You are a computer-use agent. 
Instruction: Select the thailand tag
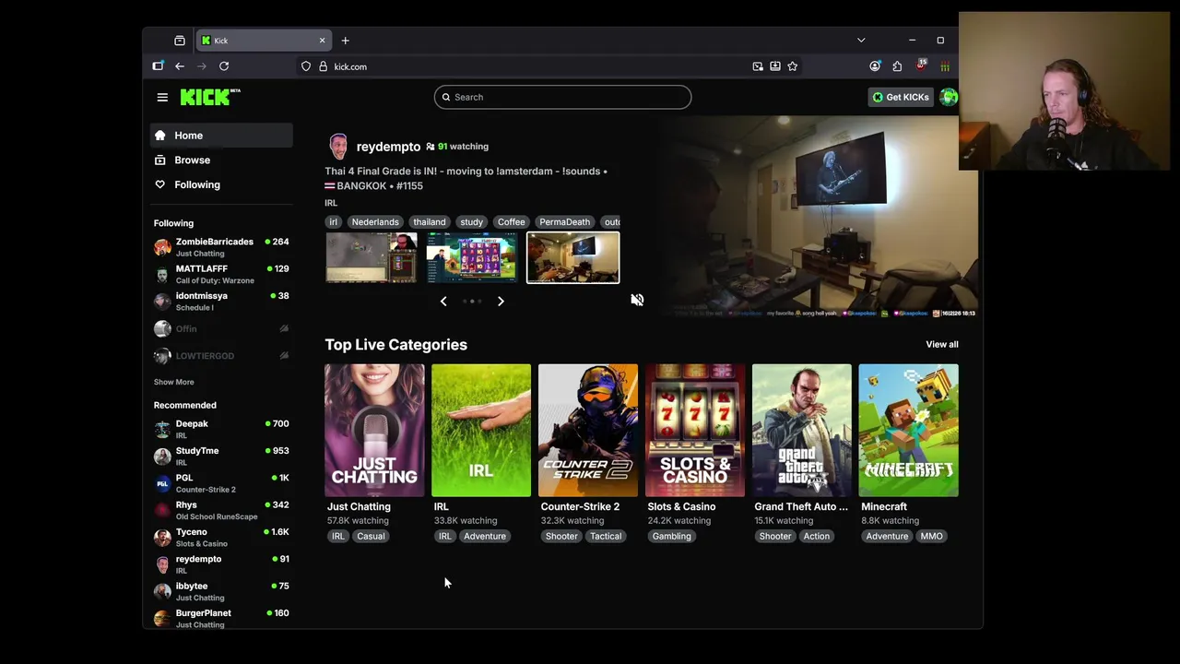[430, 222]
